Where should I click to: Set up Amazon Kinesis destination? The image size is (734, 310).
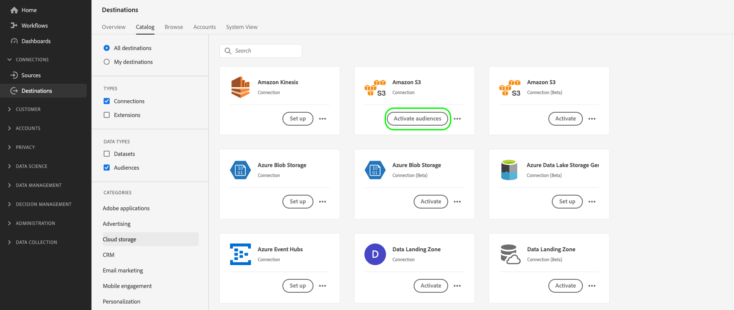[x=298, y=119]
